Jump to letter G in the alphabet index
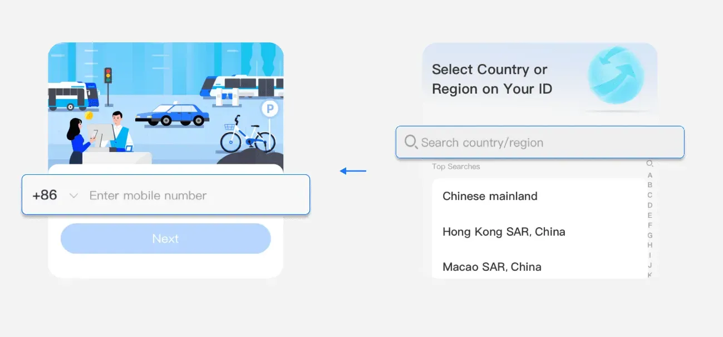 pyautogui.click(x=650, y=236)
